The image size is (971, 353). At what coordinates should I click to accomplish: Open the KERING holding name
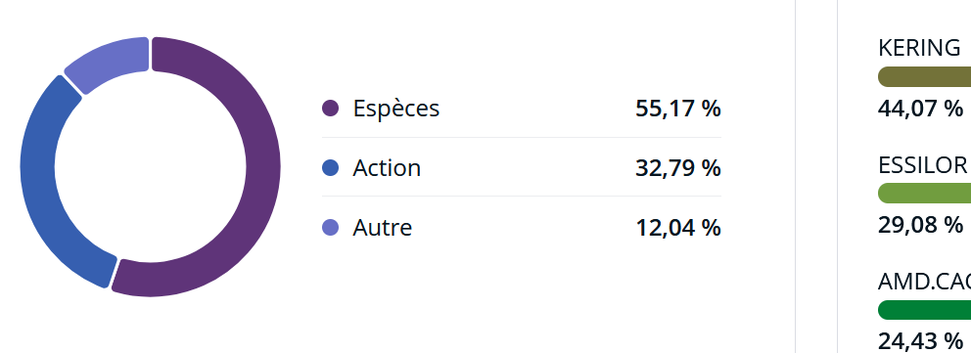pyautogui.click(x=919, y=48)
